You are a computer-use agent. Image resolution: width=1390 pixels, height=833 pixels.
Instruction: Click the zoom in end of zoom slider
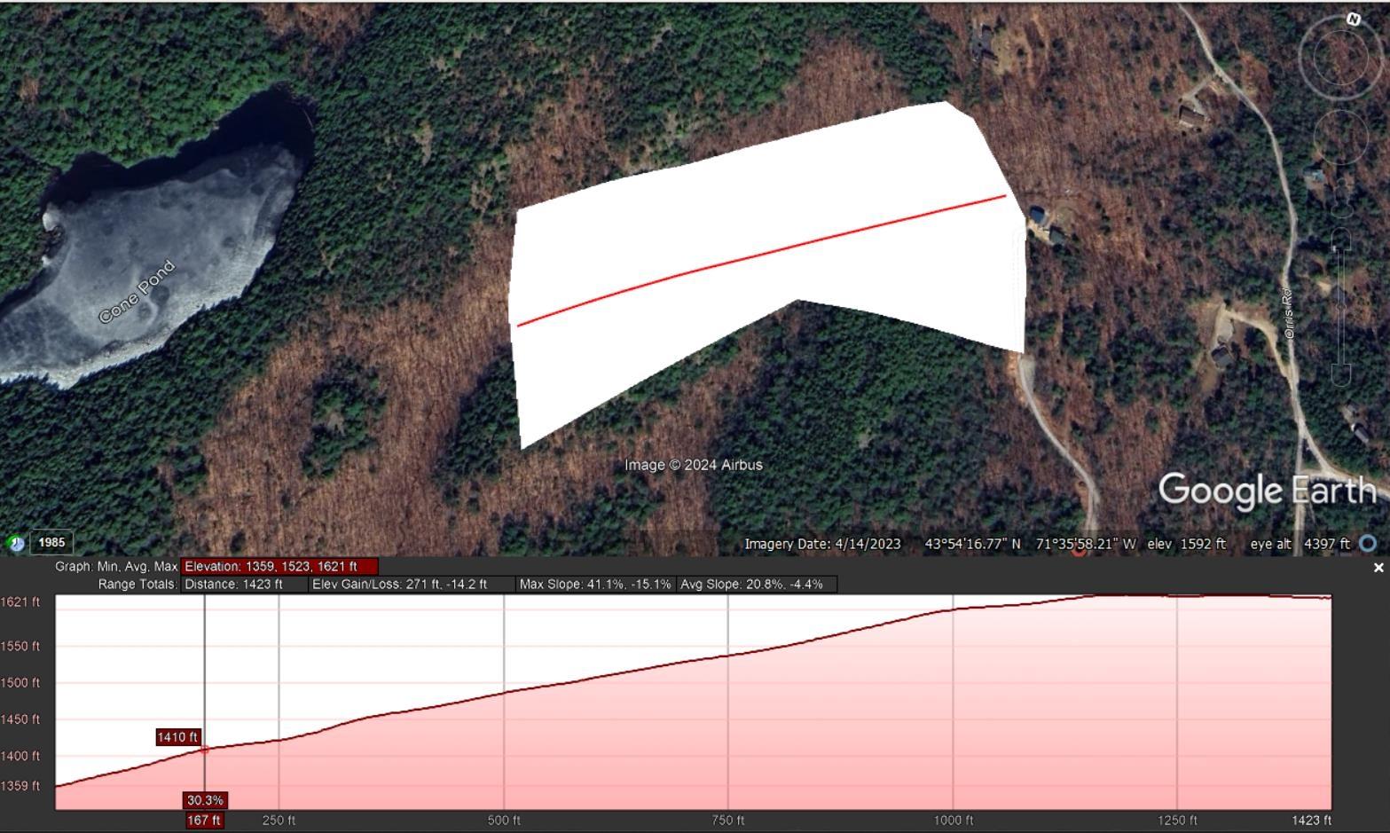[x=1342, y=240]
